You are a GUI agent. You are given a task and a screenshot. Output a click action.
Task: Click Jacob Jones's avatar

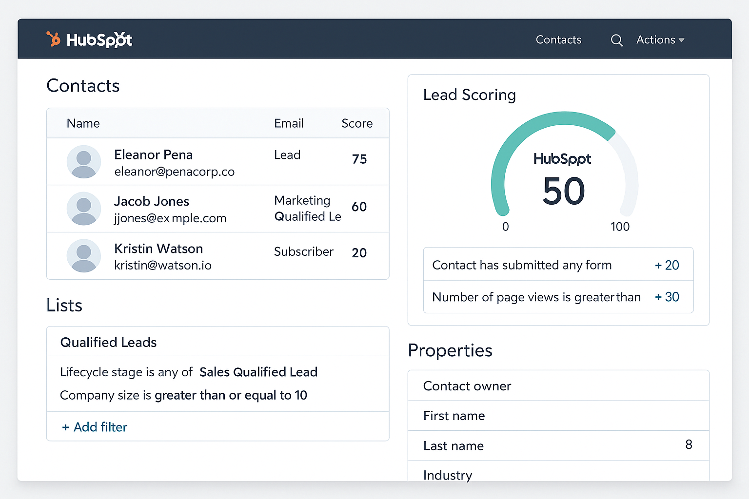tap(84, 209)
